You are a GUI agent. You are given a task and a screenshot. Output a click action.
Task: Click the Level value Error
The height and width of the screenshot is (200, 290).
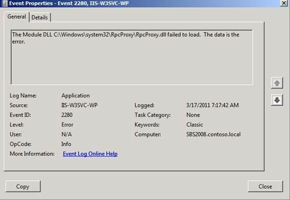[x=67, y=124]
